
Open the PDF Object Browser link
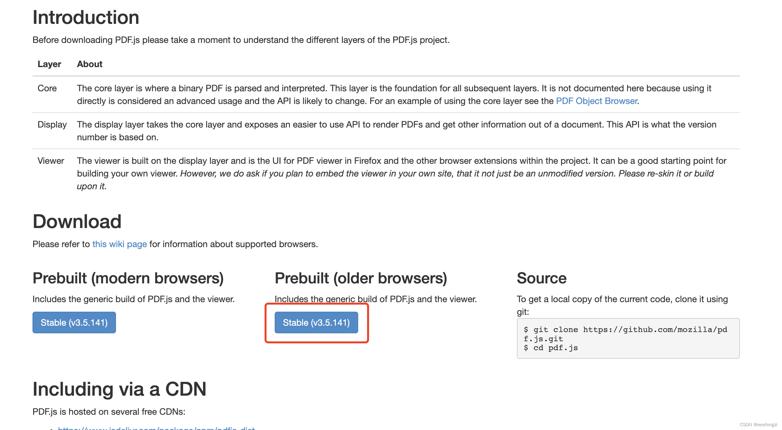(597, 101)
